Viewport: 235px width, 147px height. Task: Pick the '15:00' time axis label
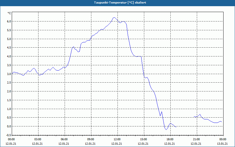tap(143, 139)
